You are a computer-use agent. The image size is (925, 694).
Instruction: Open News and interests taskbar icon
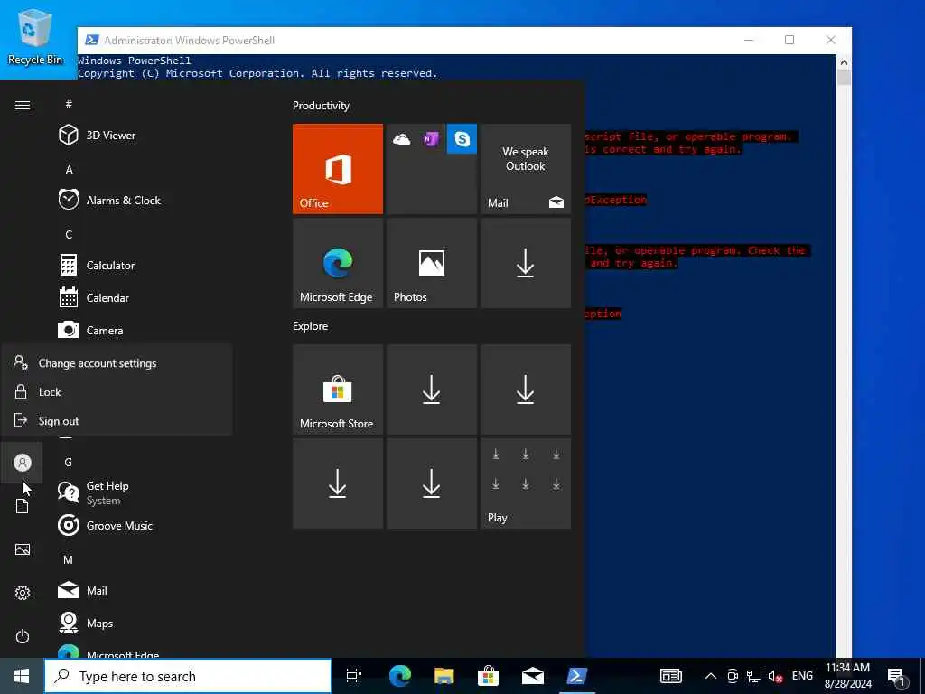tap(671, 676)
